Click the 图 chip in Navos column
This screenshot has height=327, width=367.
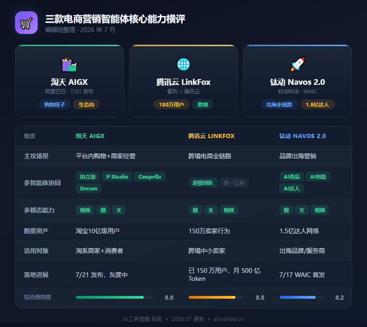click(x=286, y=210)
